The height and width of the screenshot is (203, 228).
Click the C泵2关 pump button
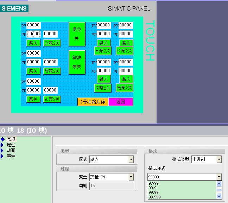[x=125, y=51]
